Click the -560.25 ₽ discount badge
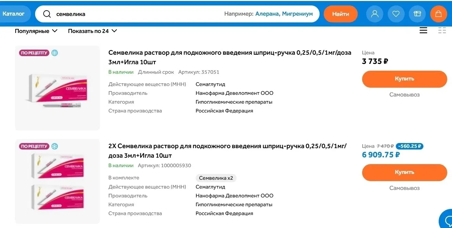 tap(409, 146)
